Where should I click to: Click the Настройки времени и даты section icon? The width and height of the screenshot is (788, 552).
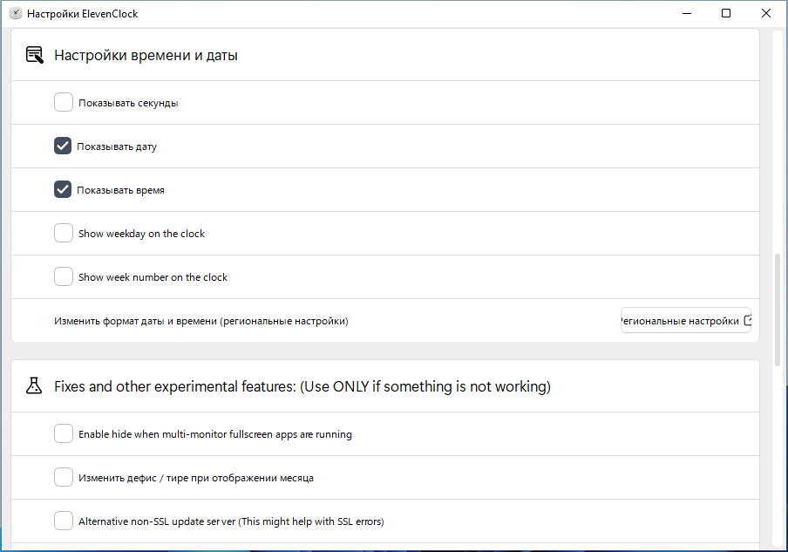[x=34, y=55]
